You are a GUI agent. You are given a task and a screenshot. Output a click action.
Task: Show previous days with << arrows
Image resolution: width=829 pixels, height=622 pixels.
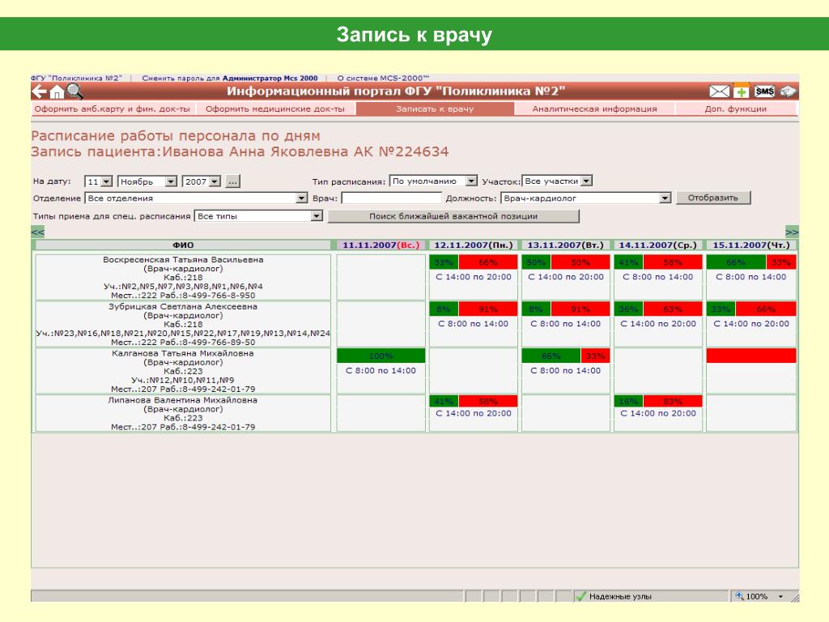[37, 232]
